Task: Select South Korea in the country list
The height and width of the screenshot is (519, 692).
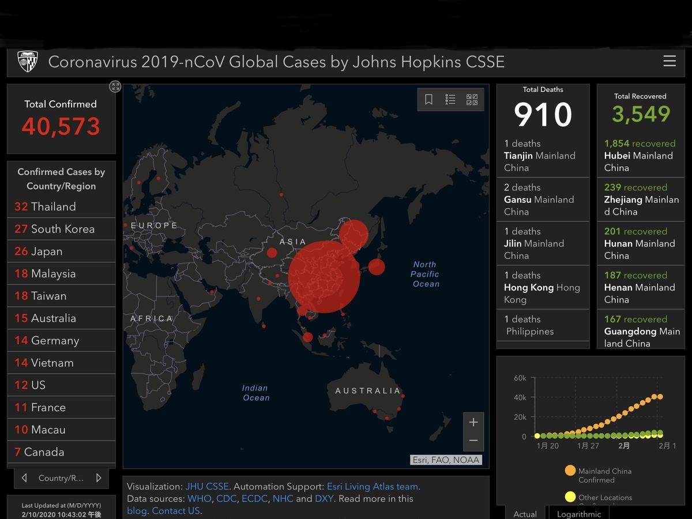Action: pyautogui.click(x=61, y=229)
